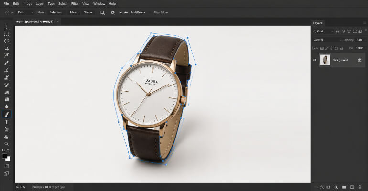Open the Layers panel hamburger menu
The height and width of the screenshot is (191, 368).
click(364, 23)
